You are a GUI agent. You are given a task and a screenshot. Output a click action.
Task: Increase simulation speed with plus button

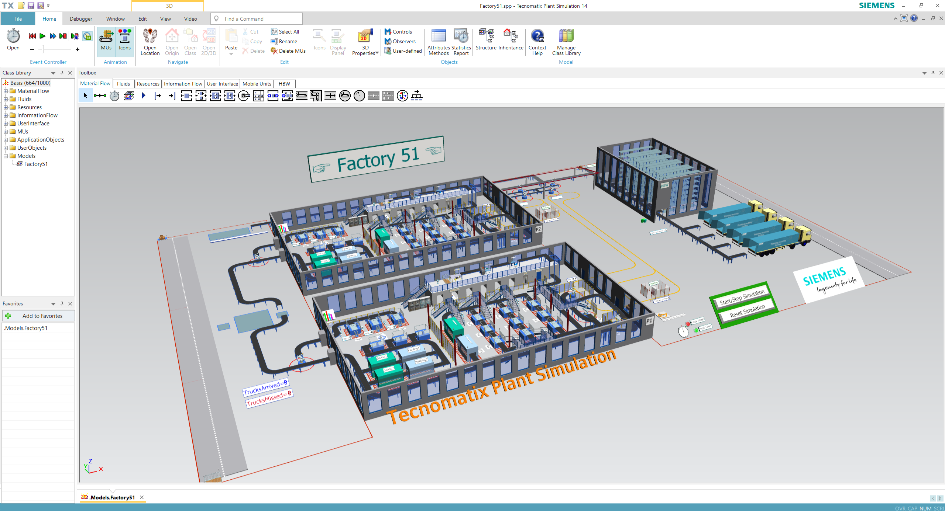coord(78,49)
